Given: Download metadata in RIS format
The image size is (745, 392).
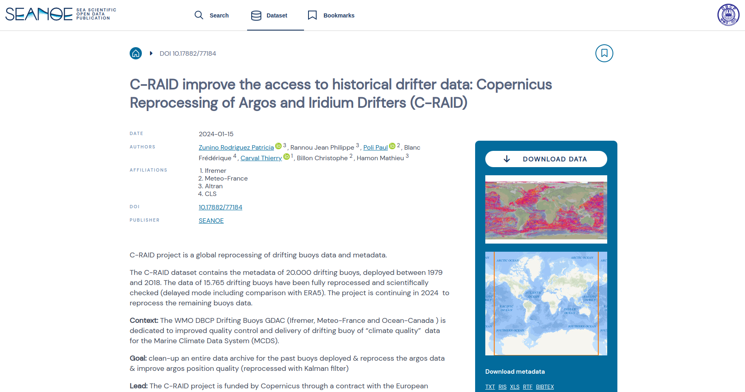Looking at the screenshot, I should (502, 387).
